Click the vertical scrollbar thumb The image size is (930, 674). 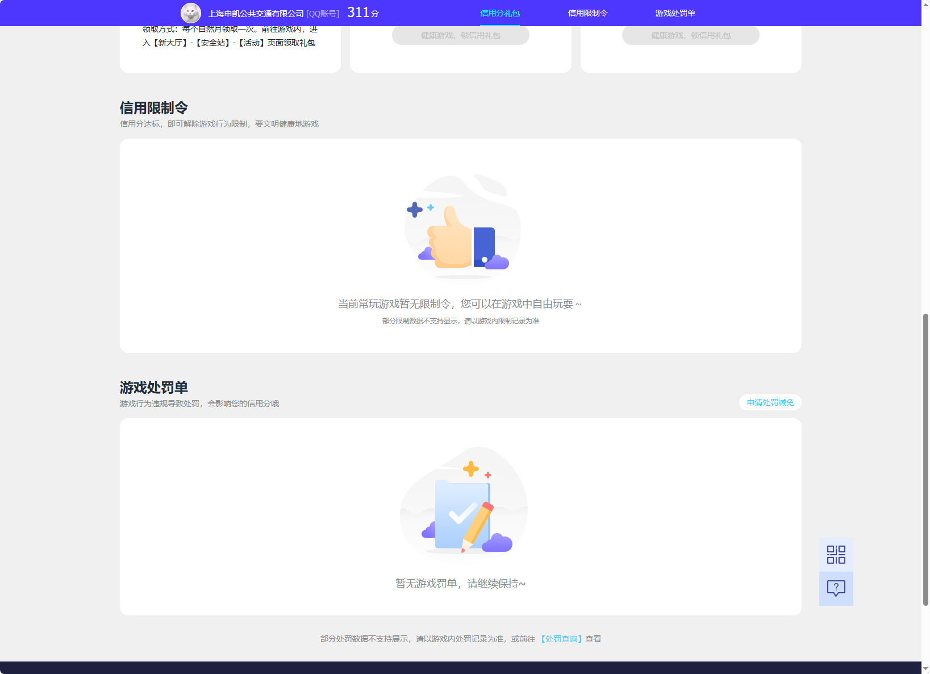pos(925,459)
